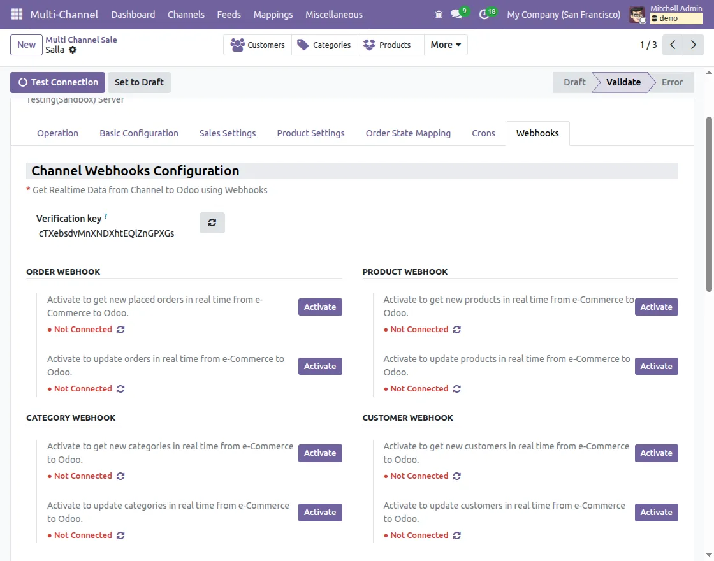The width and height of the screenshot is (714, 561).
Task: Activate the update products webhook
Action: (x=656, y=366)
